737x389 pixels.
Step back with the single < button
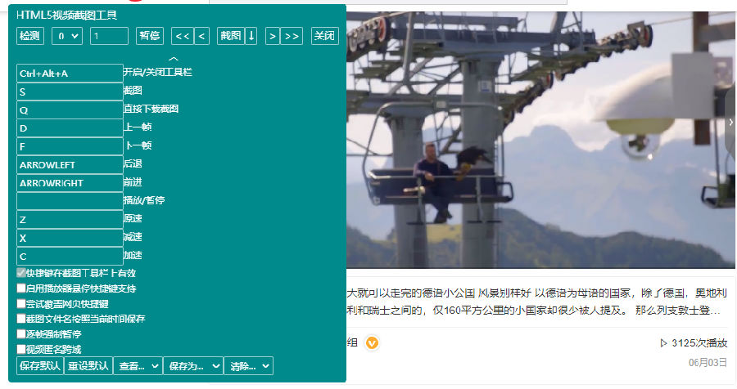coord(201,36)
